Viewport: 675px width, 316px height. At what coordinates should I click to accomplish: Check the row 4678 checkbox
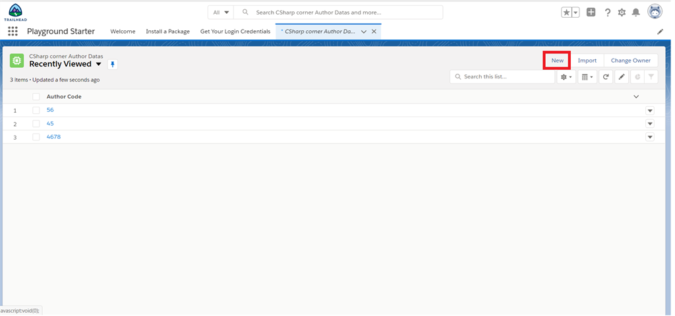point(36,137)
